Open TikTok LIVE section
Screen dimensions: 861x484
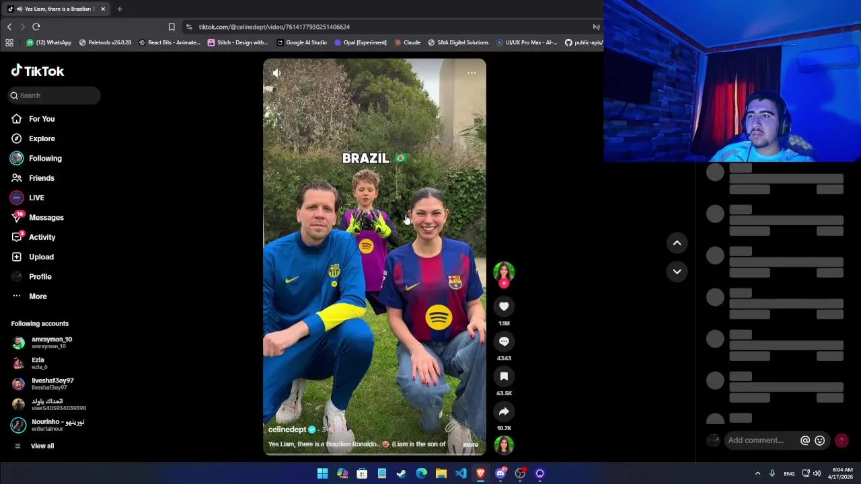(x=28, y=198)
